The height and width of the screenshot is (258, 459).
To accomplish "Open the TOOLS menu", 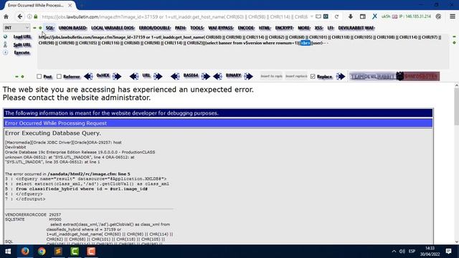I will pos(197,28).
